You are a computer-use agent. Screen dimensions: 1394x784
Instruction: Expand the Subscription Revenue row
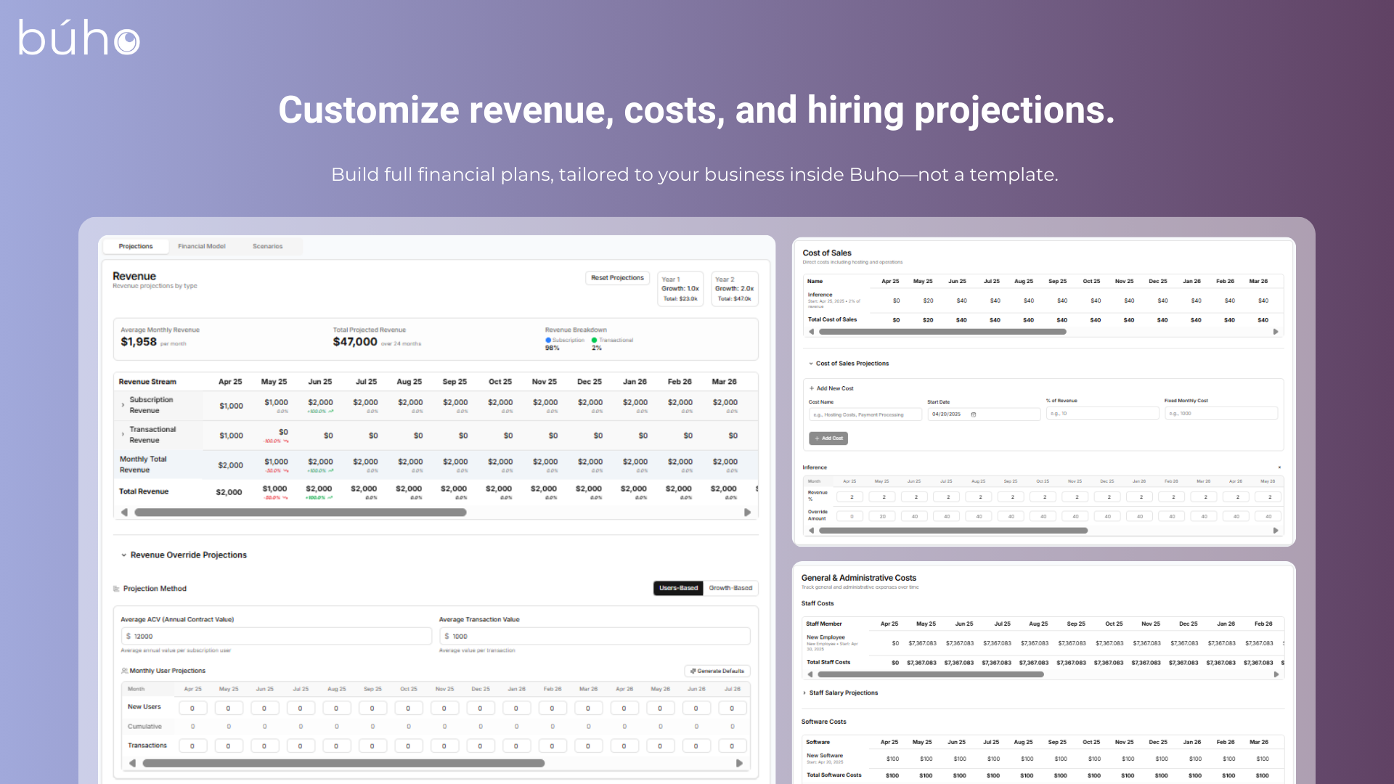(x=123, y=405)
